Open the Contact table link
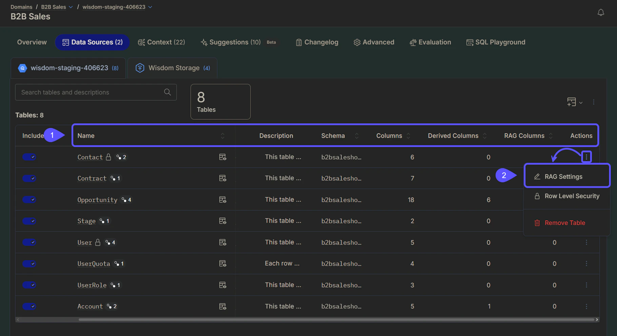 [90, 157]
